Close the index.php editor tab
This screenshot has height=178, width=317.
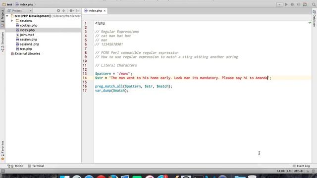pyautogui.click(x=105, y=11)
